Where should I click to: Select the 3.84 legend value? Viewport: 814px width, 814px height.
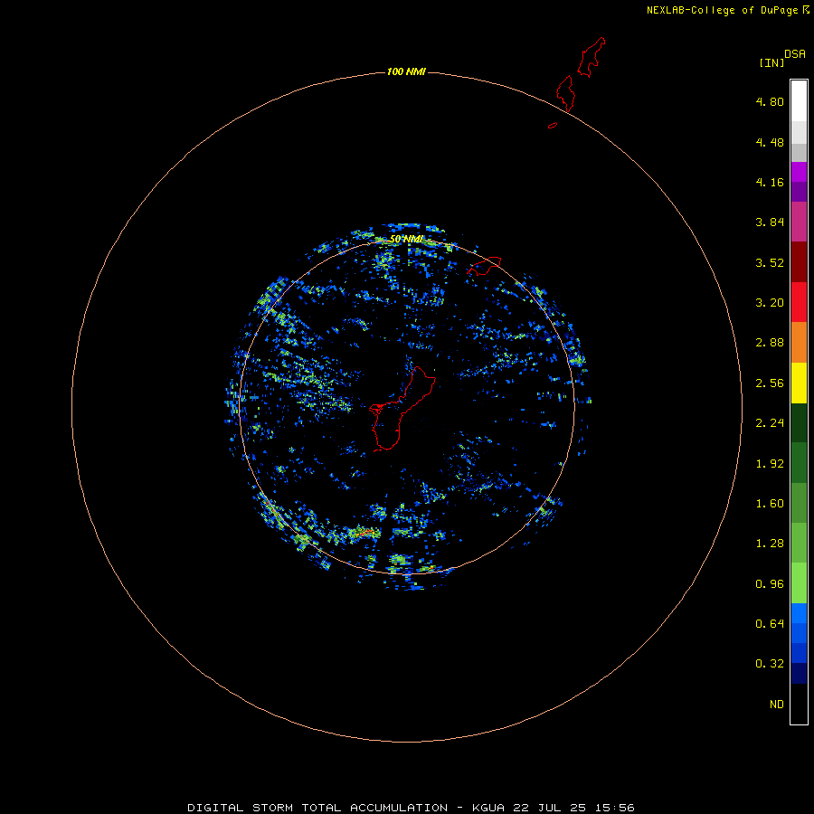coord(770,222)
